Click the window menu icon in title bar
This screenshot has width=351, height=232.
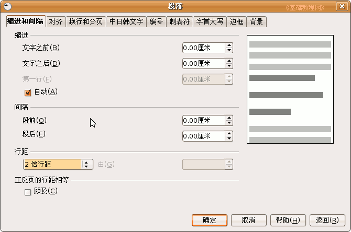click(6, 7)
